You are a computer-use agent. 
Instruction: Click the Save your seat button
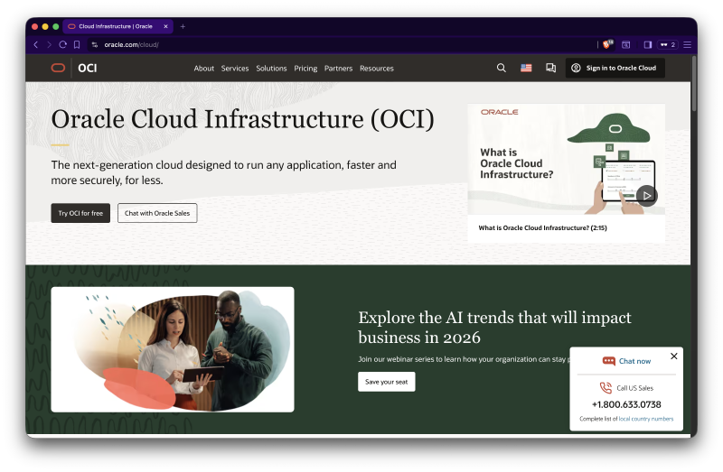click(x=387, y=382)
